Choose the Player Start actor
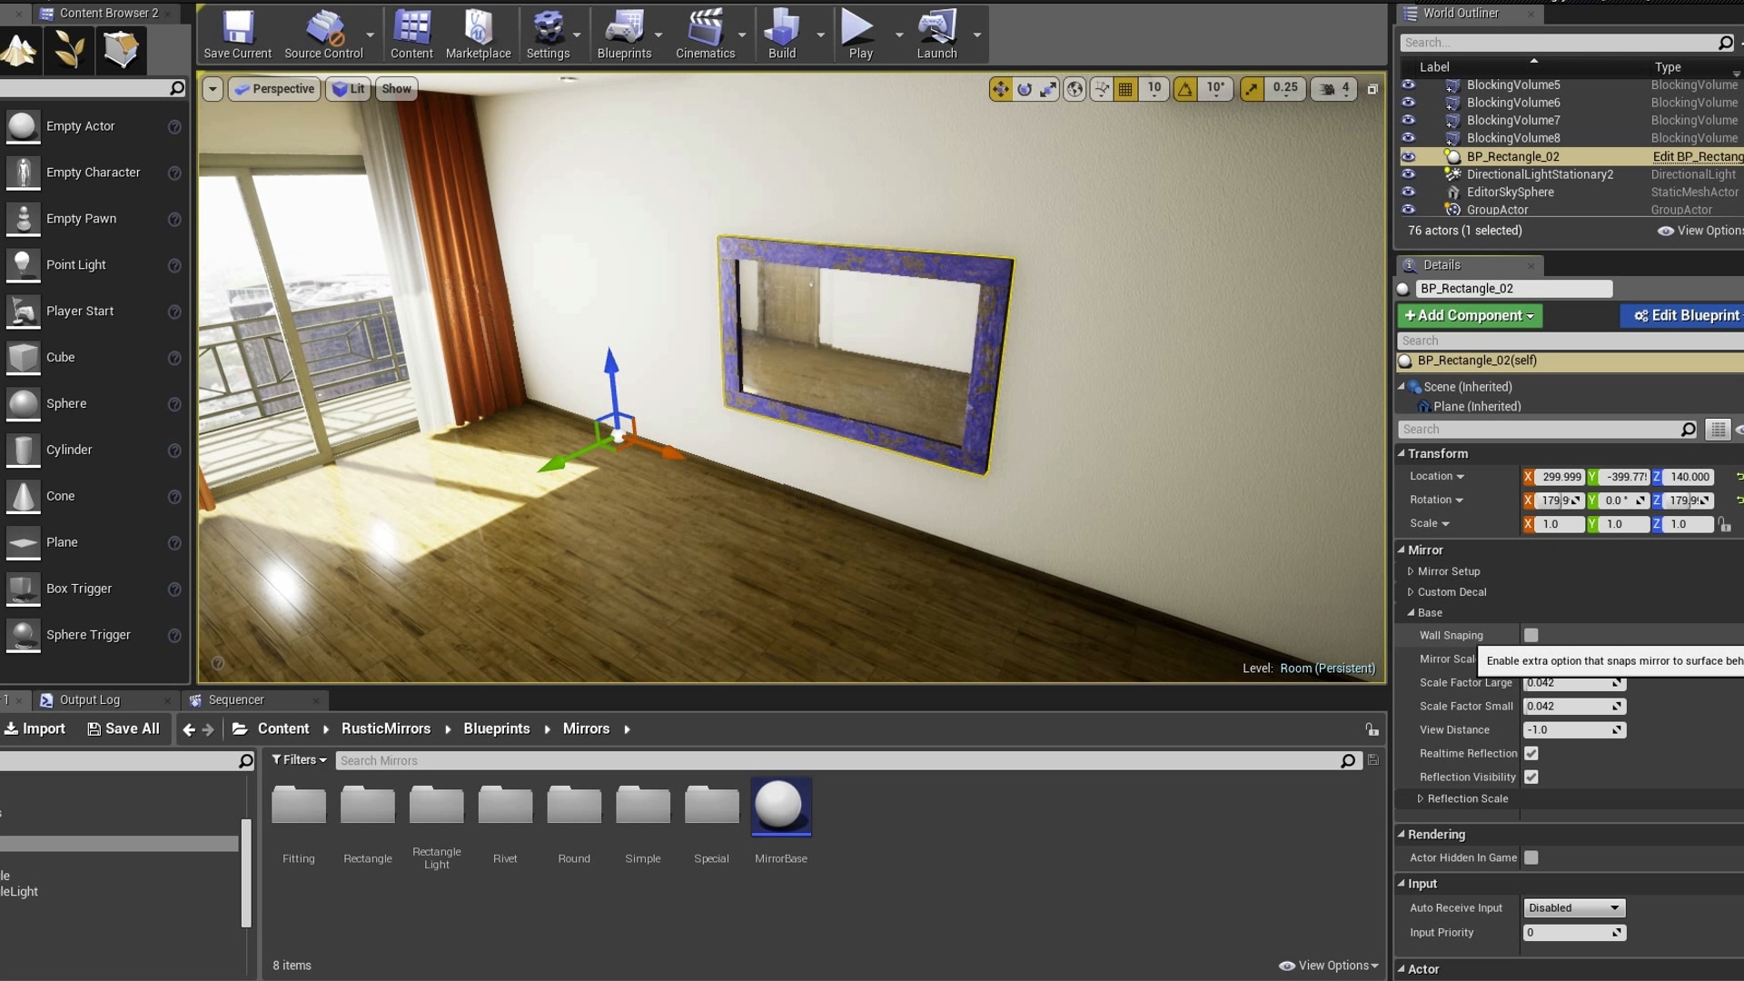This screenshot has height=981, width=1744. tap(80, 311)
